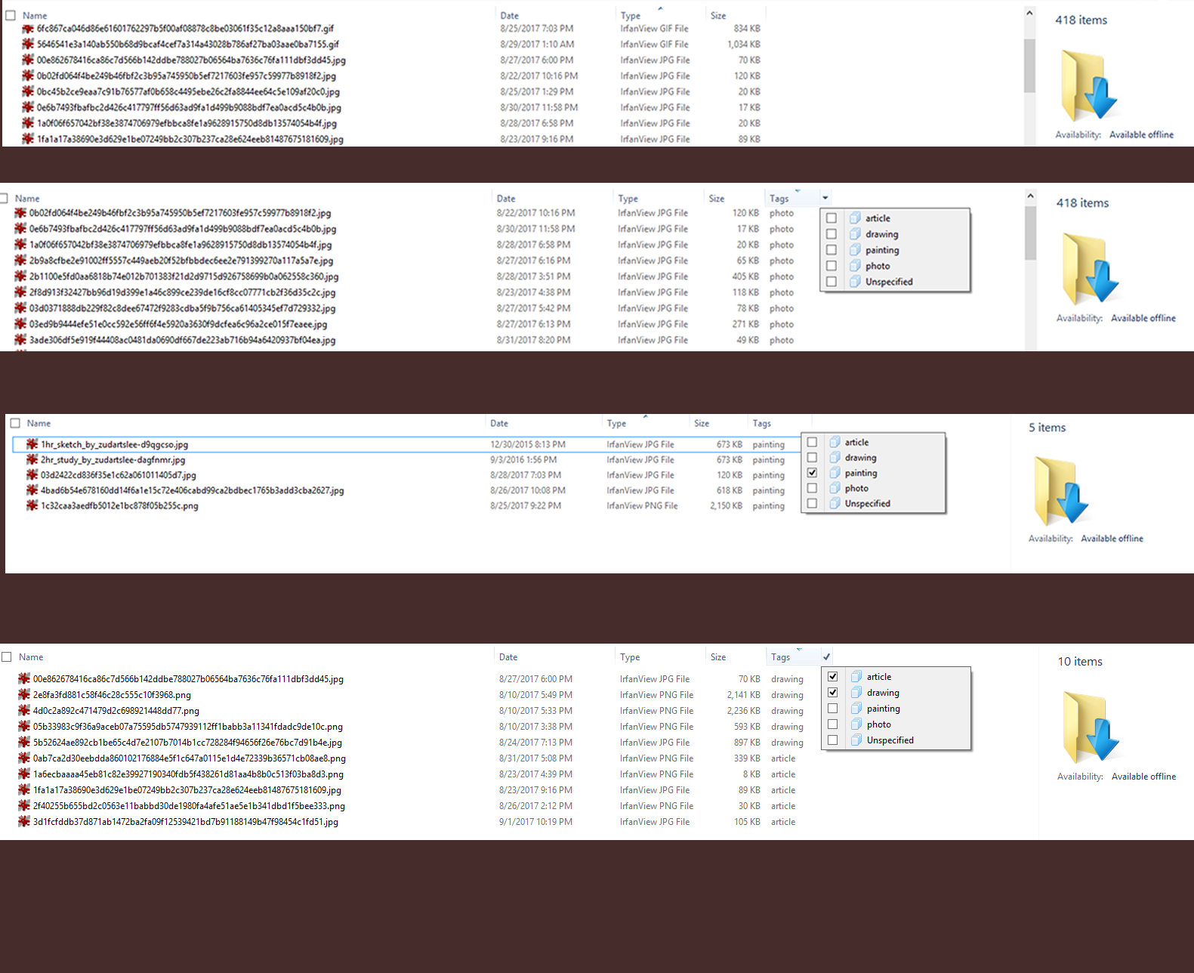Click size '1,034 KB' in top list
The height and width of the screenshot is (973, 1194).
point(744,45)
